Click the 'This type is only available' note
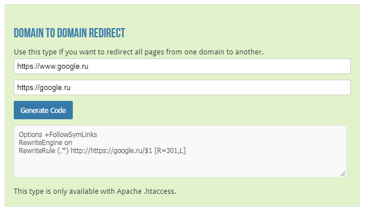 [95, 191]
